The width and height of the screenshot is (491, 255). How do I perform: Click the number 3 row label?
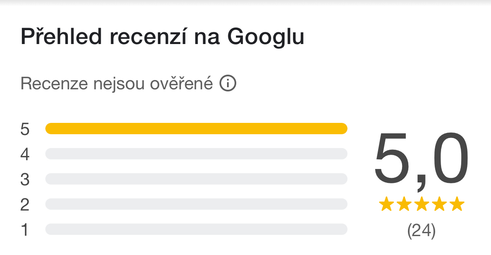click(x=25, y=180)
